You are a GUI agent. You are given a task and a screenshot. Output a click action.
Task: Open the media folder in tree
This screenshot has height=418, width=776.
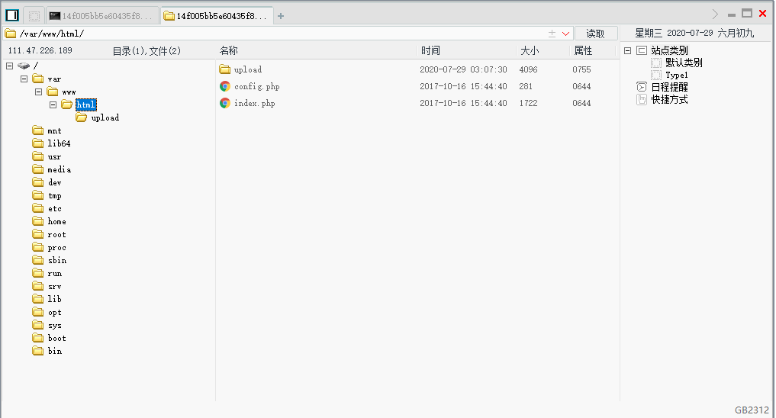[52, 169]
